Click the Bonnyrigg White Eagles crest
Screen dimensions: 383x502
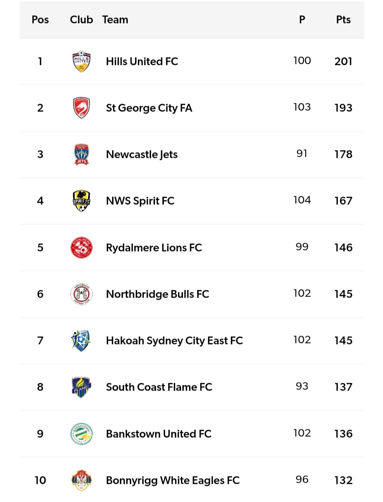coord(81,480)
